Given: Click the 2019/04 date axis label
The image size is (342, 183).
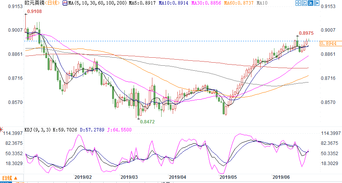Looking at the screenshot, I should (x=178, y=177).
